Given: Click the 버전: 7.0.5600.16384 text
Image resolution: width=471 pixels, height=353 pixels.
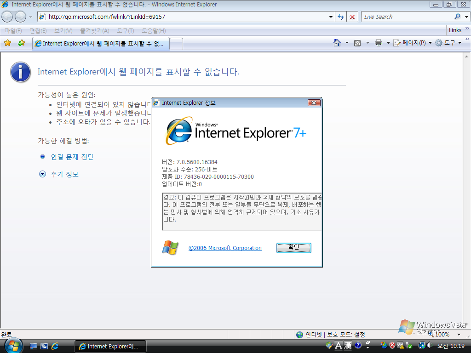Looking at the screenshot, I should coord(190,162).
